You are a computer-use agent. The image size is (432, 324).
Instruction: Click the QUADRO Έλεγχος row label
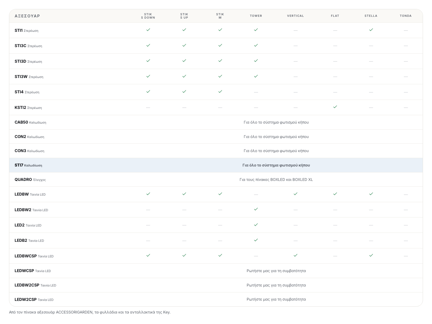click(x=30, y=180)
